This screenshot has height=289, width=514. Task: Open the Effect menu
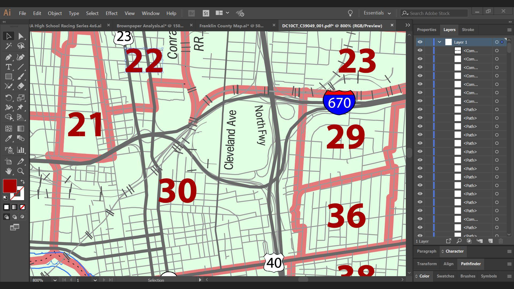[111, 13]
